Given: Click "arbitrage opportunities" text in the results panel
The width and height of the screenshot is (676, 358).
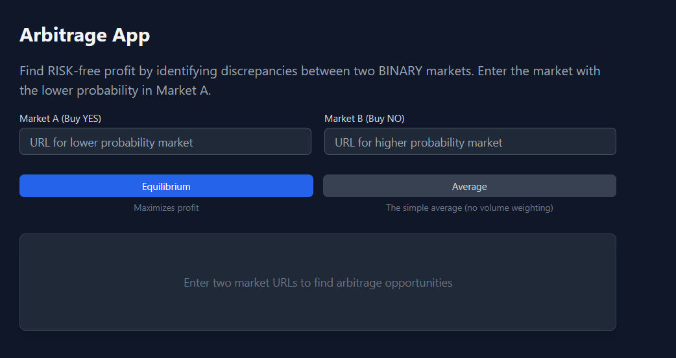Looking at the screenshot, I should tap(394, 283).
